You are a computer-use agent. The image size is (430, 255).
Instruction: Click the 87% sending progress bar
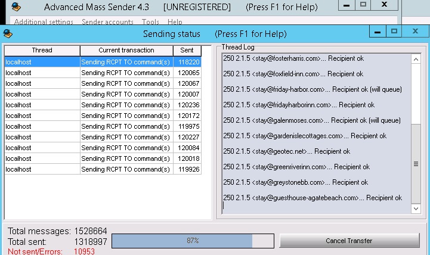click(x=193, y=241)
